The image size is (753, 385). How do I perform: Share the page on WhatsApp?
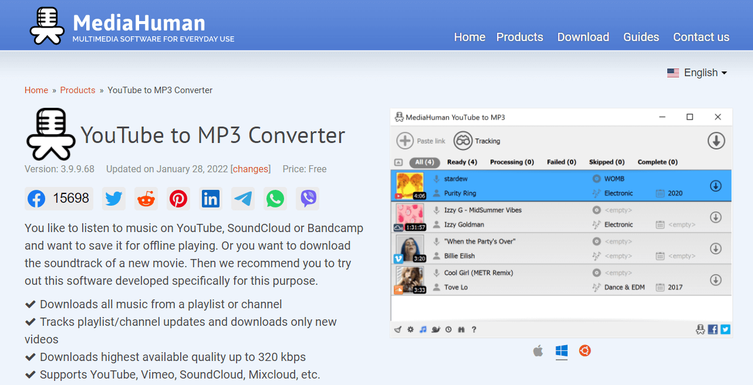[x=275, y=199]
